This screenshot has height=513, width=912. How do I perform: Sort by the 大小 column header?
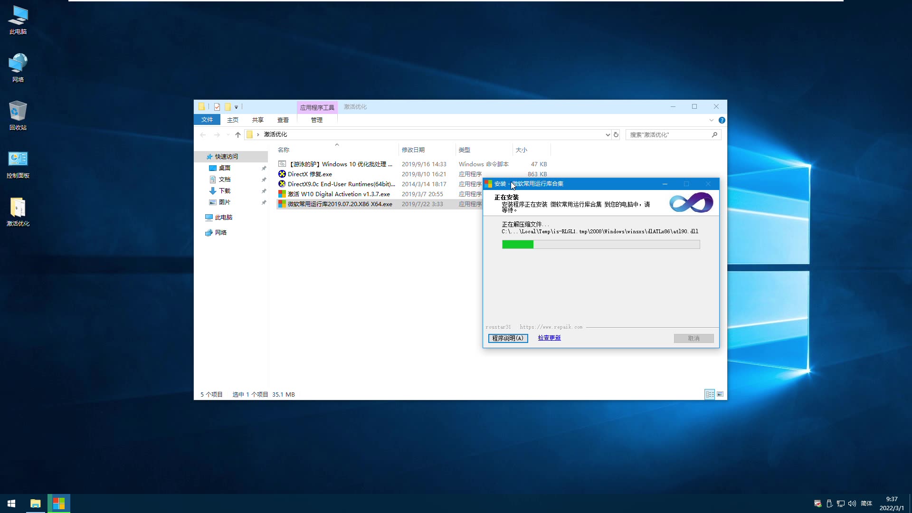coord(532,150)
